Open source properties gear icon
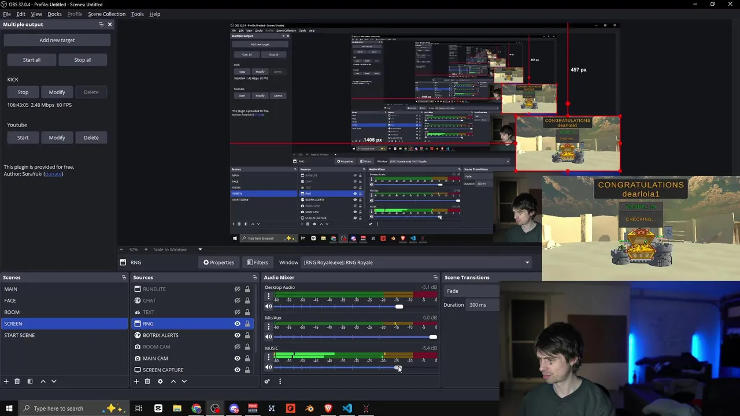 [x=160, y=381]
